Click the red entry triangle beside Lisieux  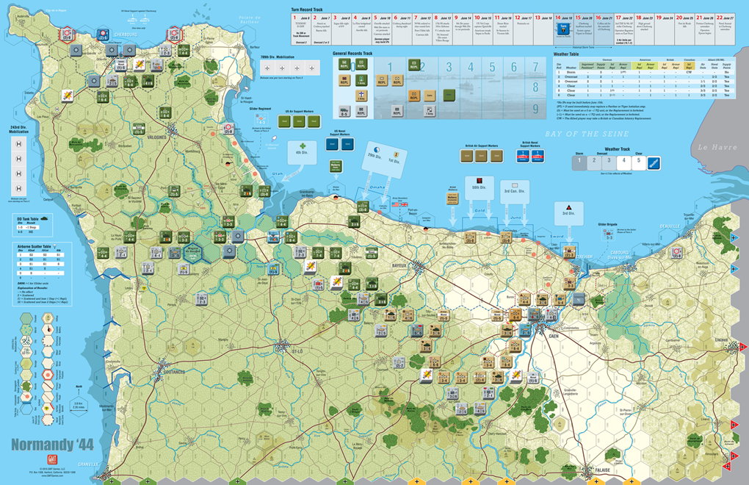tap(743, 347)
